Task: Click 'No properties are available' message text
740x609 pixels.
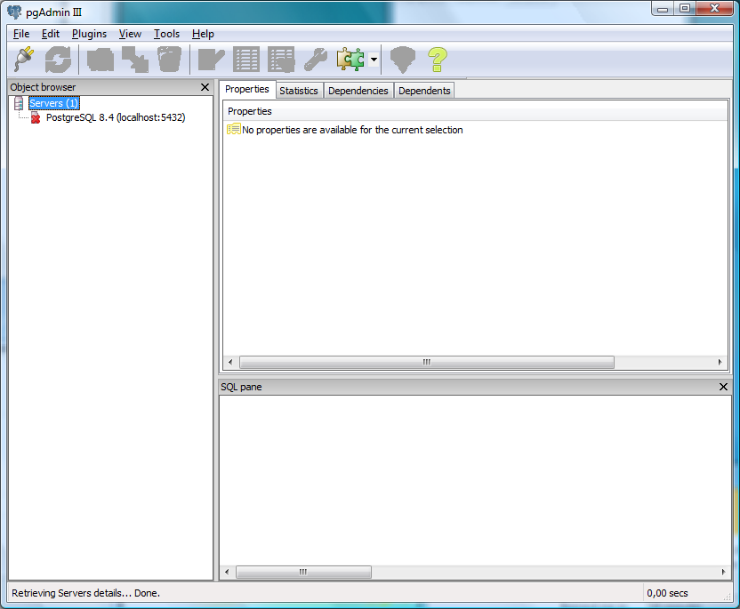Action: [352, 130]
